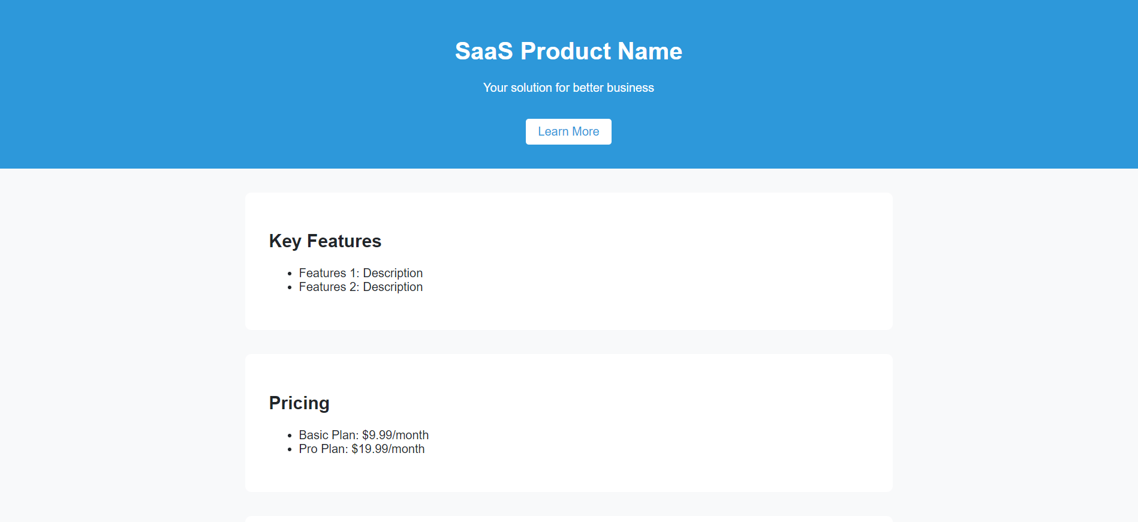The width and height of the screenshot is (1138, 522).
Task: Select the Pricing section heading
Action: (x=299, y=403)
